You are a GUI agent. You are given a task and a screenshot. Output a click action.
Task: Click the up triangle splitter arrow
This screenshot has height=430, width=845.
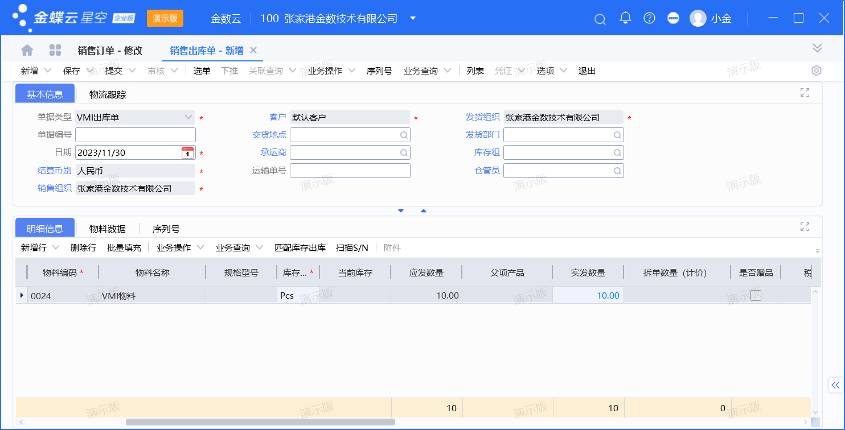point(423,210)
